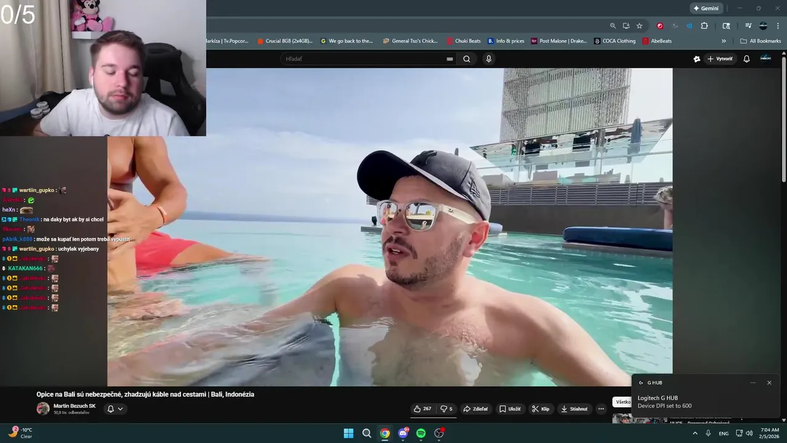The height and width of the screenshot is (443, 787).
Task: Open Martin Bezuch SK channel avatar
Action: (x=43, y=409)
